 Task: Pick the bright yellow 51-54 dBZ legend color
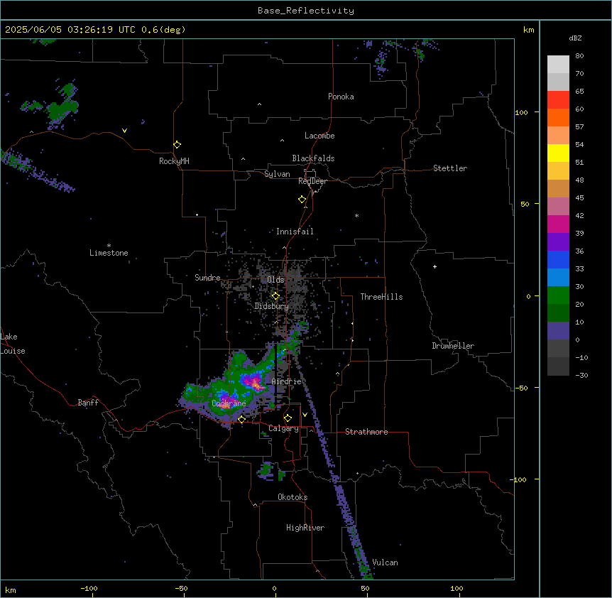(x=558, y=153)
